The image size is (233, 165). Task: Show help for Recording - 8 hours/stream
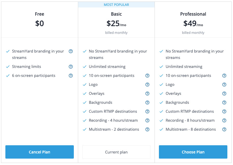click(x=224, y=120)
